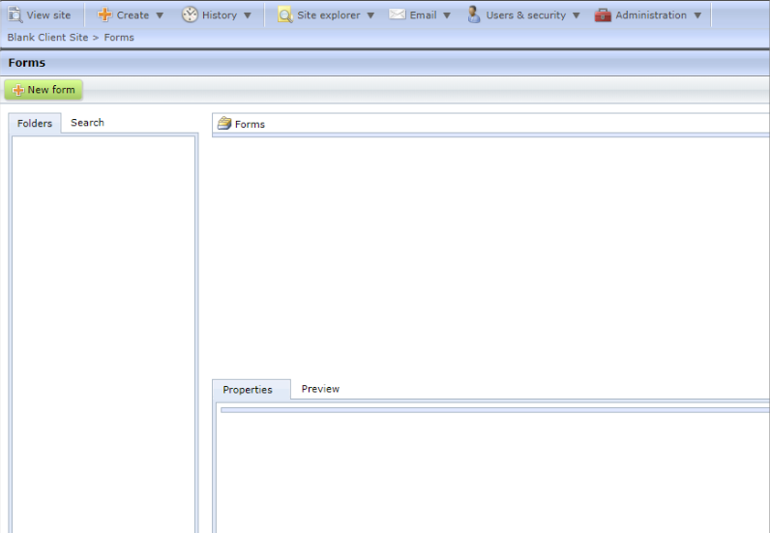Expand the Administration dropdown arrow
770x533 pixels.
697,15
